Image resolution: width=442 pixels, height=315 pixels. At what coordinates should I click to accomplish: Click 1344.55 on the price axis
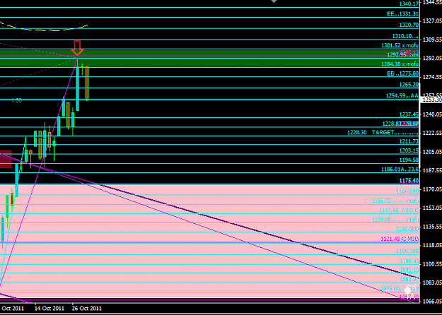click(432, 2)
